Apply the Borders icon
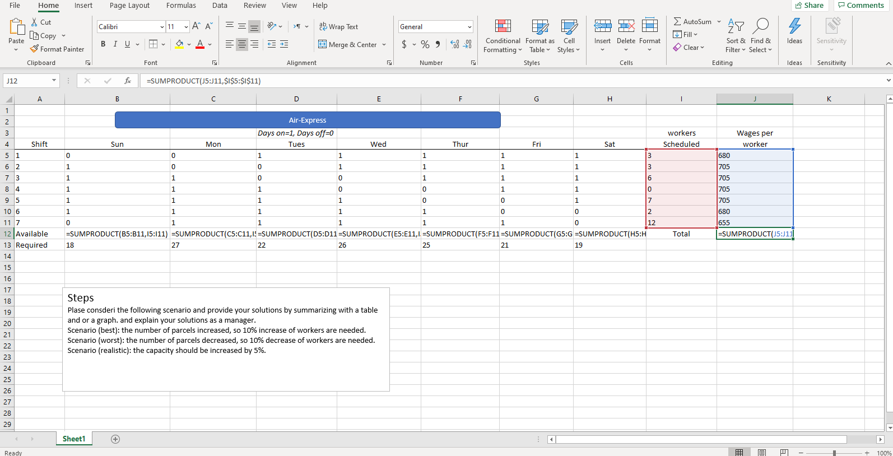This screenshot has height=456, width=893. coord(153,44)
